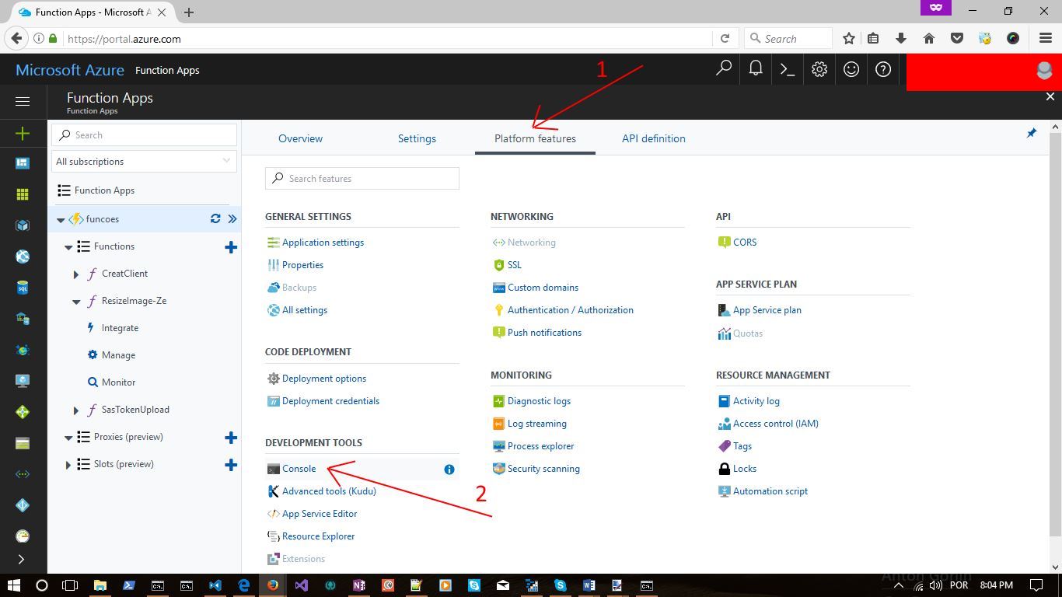Viewport: 1062px width, 597px height.
Task: Open Microsoft Edge from the taskbar
Action: [x=243, y=585]
